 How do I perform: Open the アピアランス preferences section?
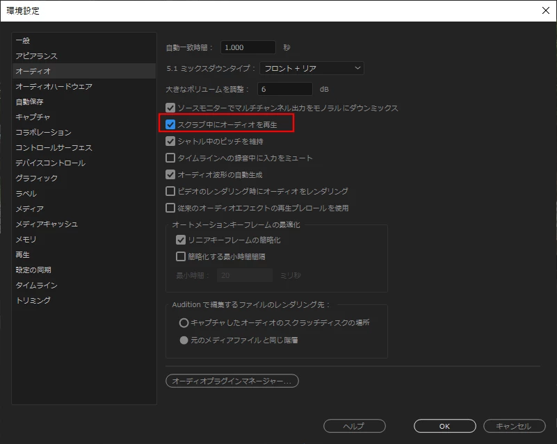(x=84, y=56)
